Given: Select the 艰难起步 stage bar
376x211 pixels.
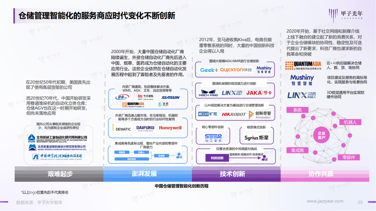Looking at the screenshot, I should tap(59, 174).
